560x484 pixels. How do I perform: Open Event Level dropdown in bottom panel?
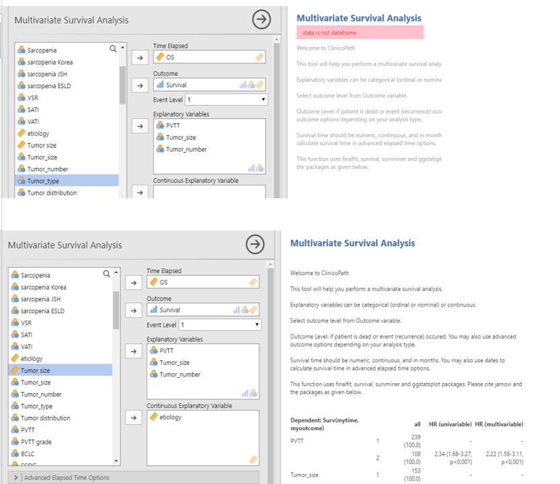click(220, 325)
